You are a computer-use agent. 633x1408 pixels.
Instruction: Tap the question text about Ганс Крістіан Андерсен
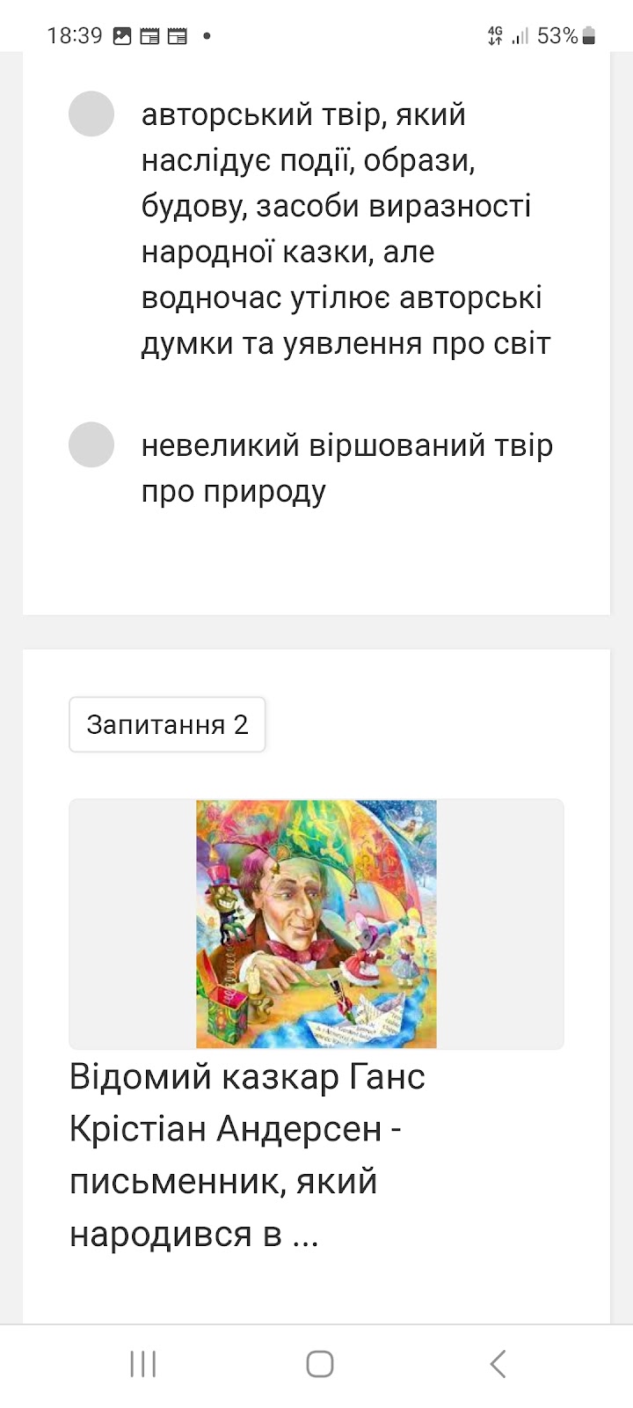point(248,1155)
